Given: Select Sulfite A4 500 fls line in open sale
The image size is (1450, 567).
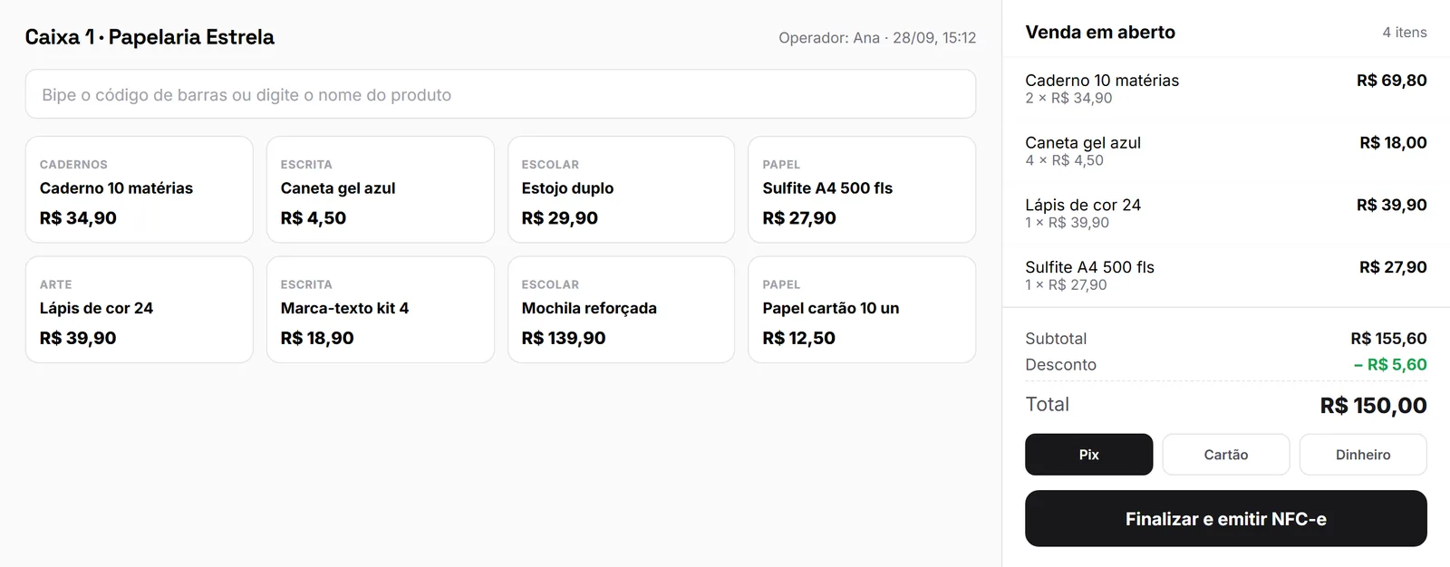Looking at the screenshot, I should point(1226,275).
